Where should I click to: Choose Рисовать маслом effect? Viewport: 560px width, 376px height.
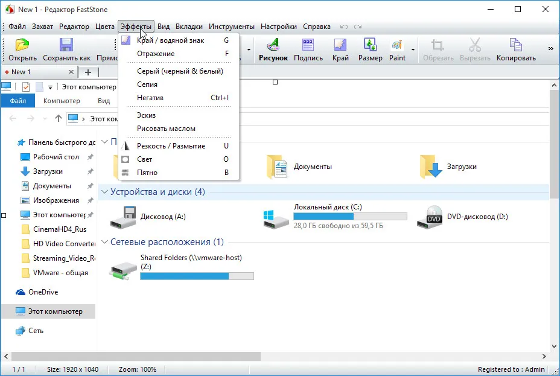coord(179,128)
